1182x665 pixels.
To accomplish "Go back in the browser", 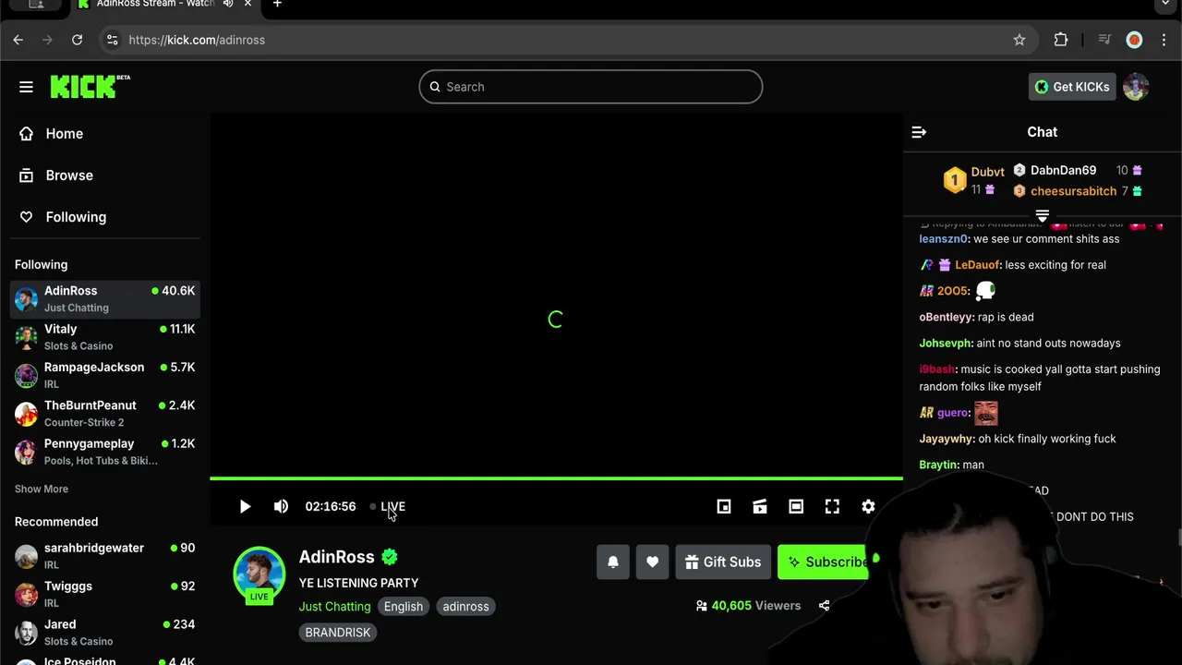I will pyautogui.click(x=18, y=40).
